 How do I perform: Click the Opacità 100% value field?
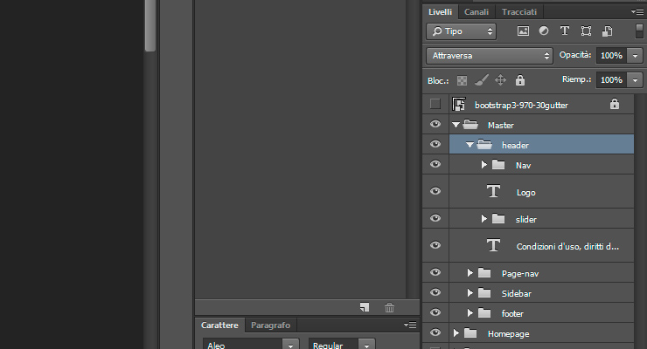611,56
